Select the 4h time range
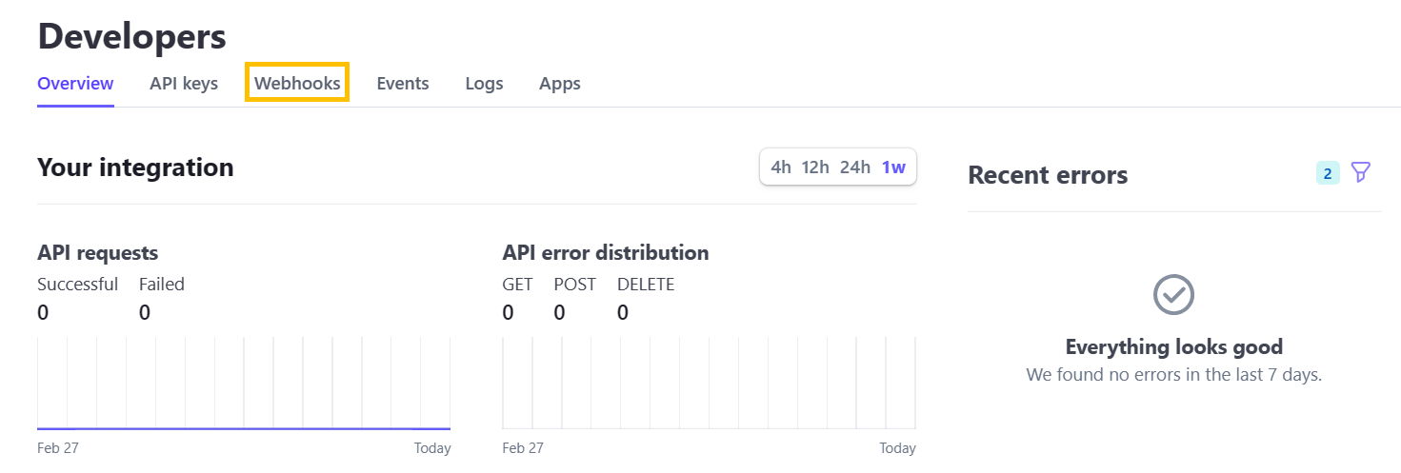 pos(781,168)
